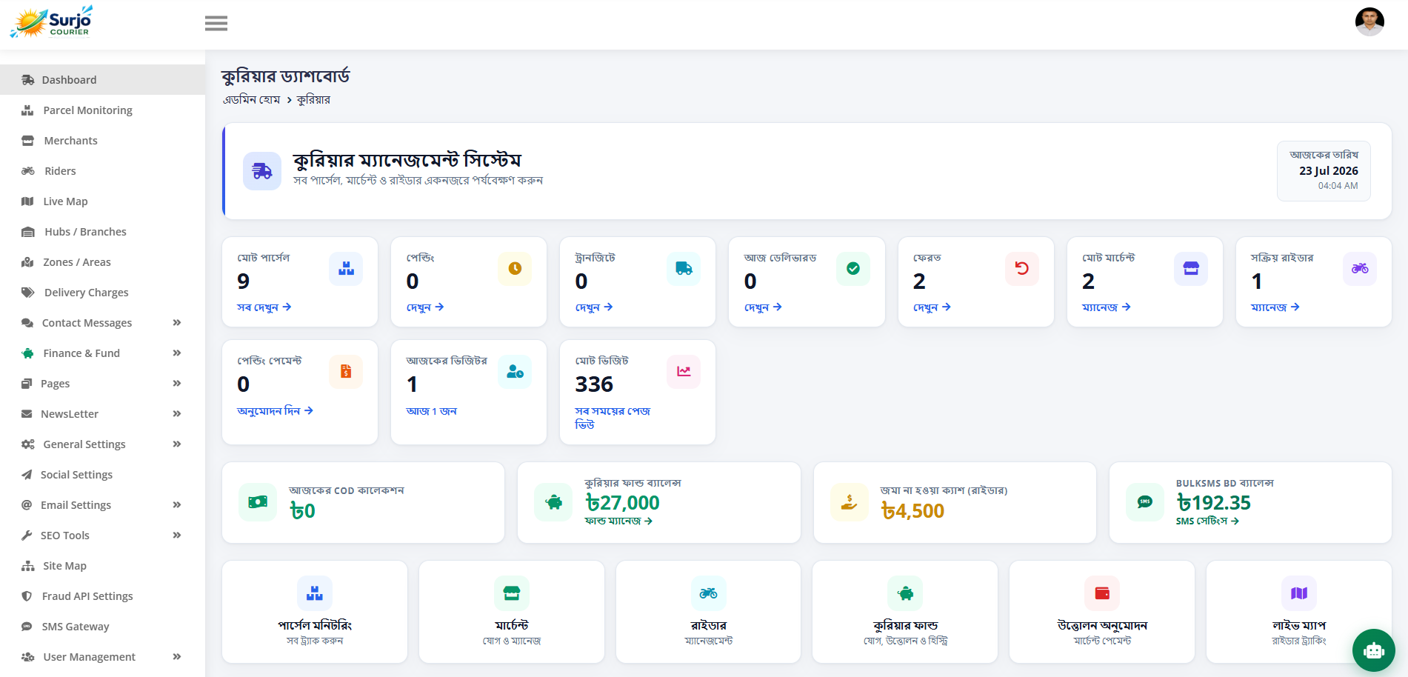Click the SMS balance chat bubble icon
This screenshot has width=1408, height=677.
[1145, 502]
